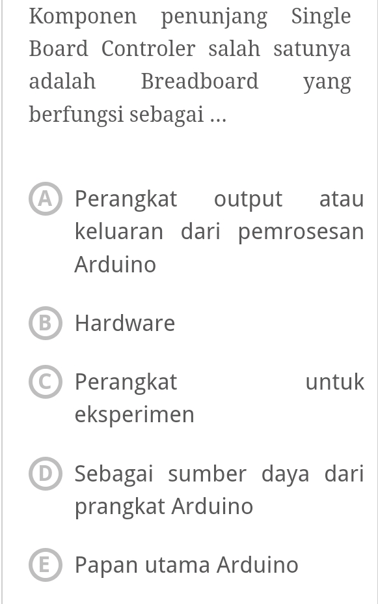Choose answer 'Hardware'

(x=125, y=323)
